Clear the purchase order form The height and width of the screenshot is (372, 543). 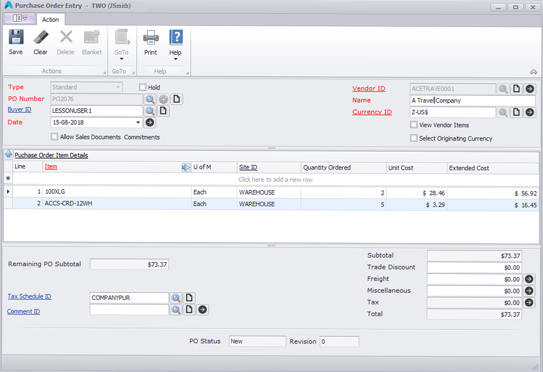41,42
